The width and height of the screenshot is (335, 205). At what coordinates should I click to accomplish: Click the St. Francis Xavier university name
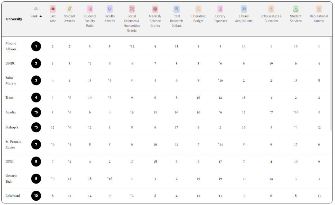(x=13, y=144)
